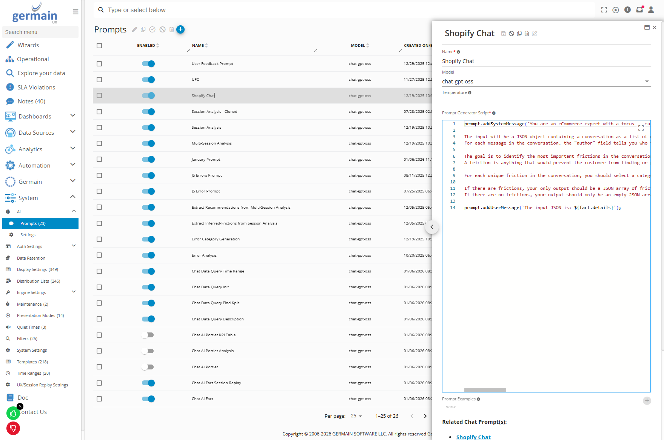This screenshot has width=664, height=440.
Task: Add a prompt example with plus icon
Action: (x=647, y=400)
